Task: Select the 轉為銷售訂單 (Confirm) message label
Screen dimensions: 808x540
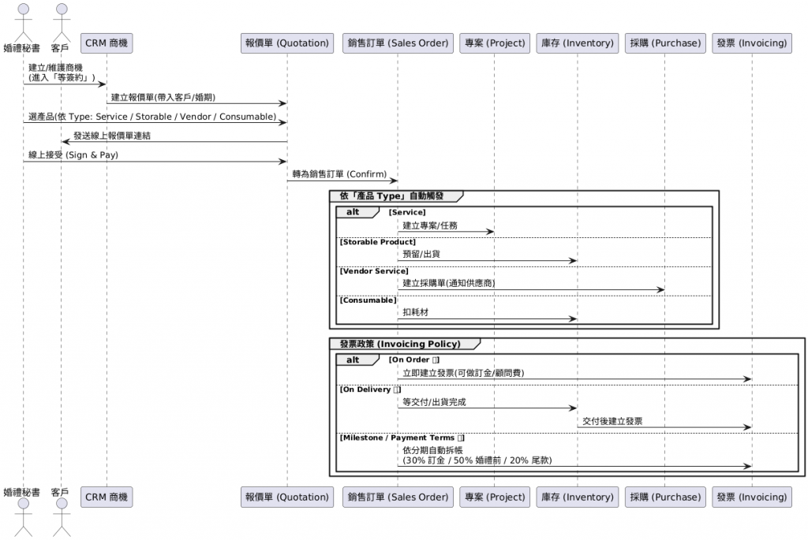Action: click(339, 174)
